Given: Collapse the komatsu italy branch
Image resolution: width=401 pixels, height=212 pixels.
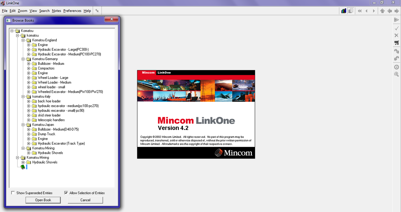Looking at the screenshot, I should click(x=23, y=96).
